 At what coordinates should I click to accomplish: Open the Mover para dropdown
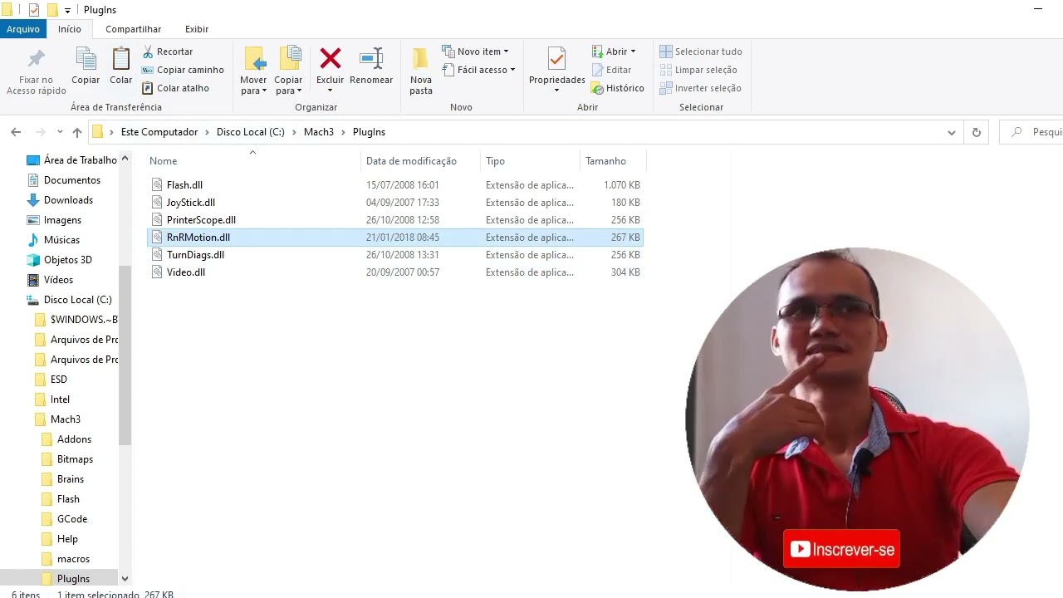coord(253,71)
